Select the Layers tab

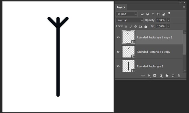121,7
